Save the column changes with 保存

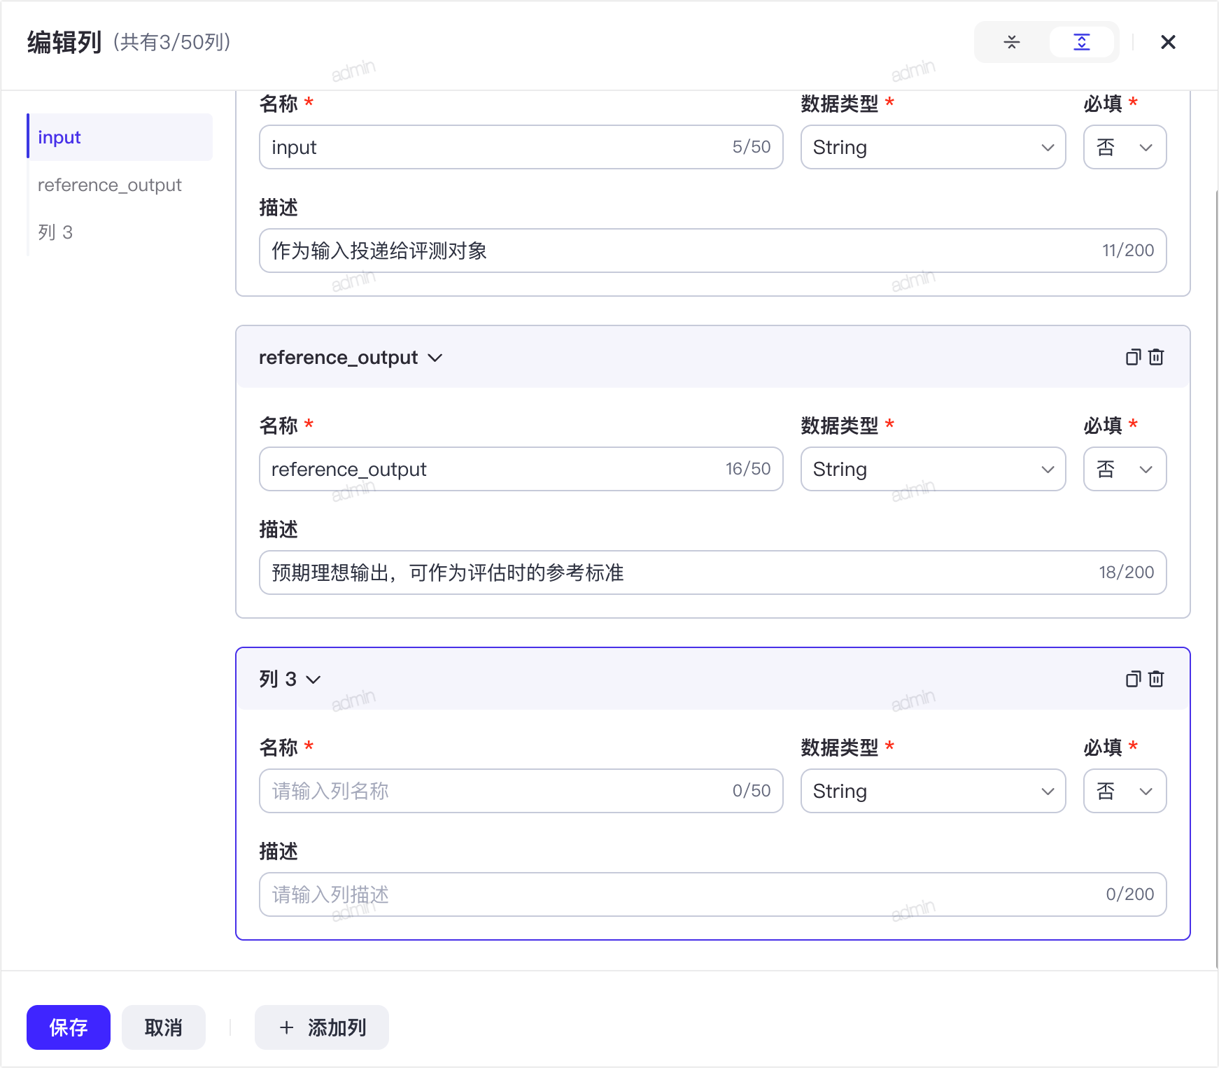(69, 1027)
